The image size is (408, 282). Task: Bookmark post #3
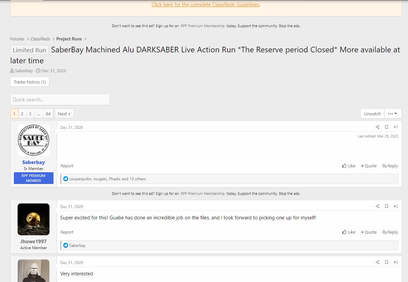[x=386, y=262]
